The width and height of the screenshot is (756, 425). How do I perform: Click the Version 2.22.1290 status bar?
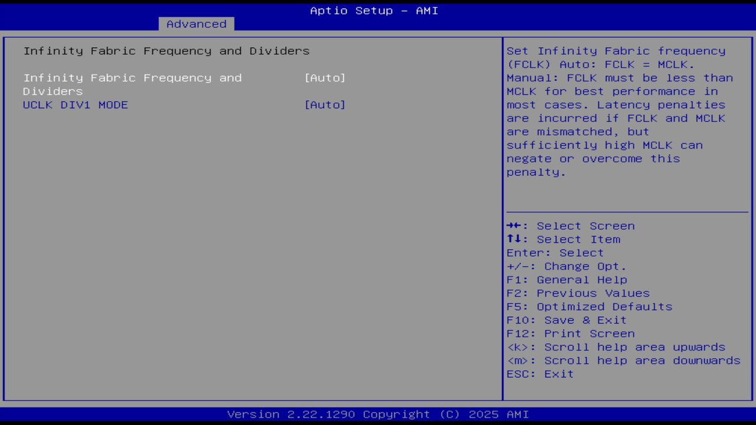click(x=378, y=414)
